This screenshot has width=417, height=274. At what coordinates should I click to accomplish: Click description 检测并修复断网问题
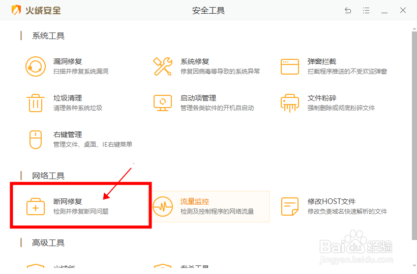click(x=81, y=212)
